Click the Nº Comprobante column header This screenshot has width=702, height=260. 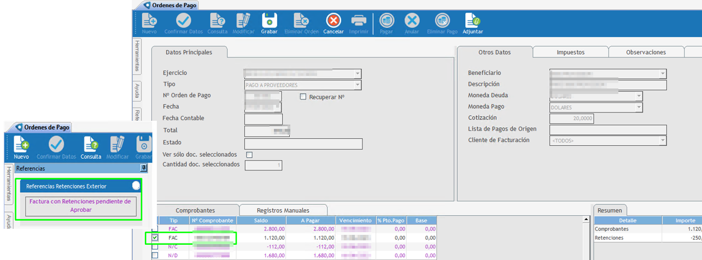click(x=213, y=220)
